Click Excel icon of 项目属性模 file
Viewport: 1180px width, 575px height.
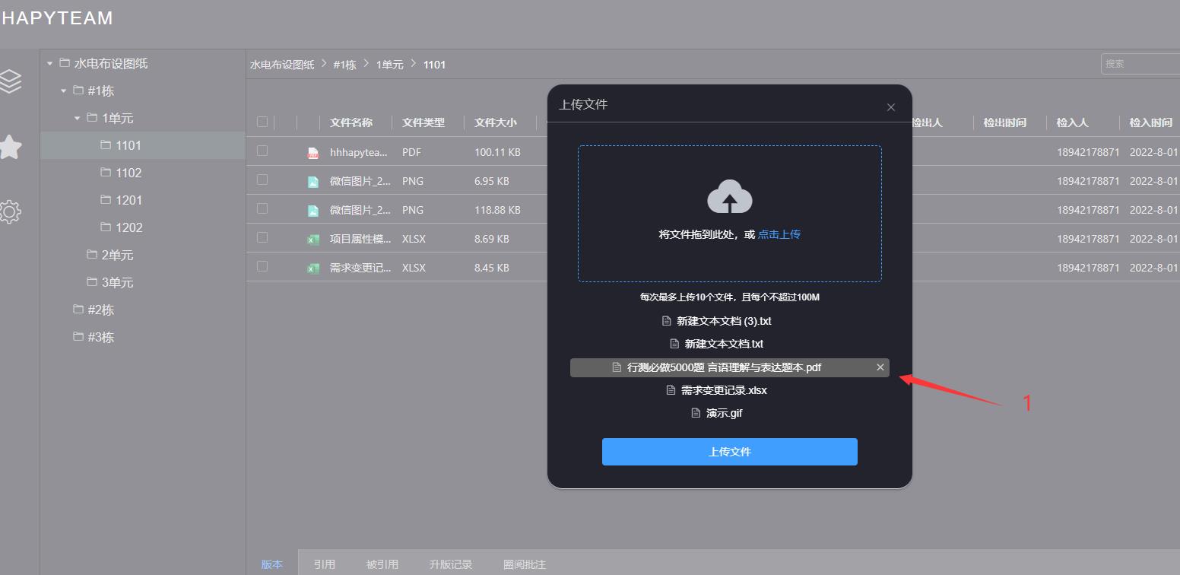tap(313, 240)
